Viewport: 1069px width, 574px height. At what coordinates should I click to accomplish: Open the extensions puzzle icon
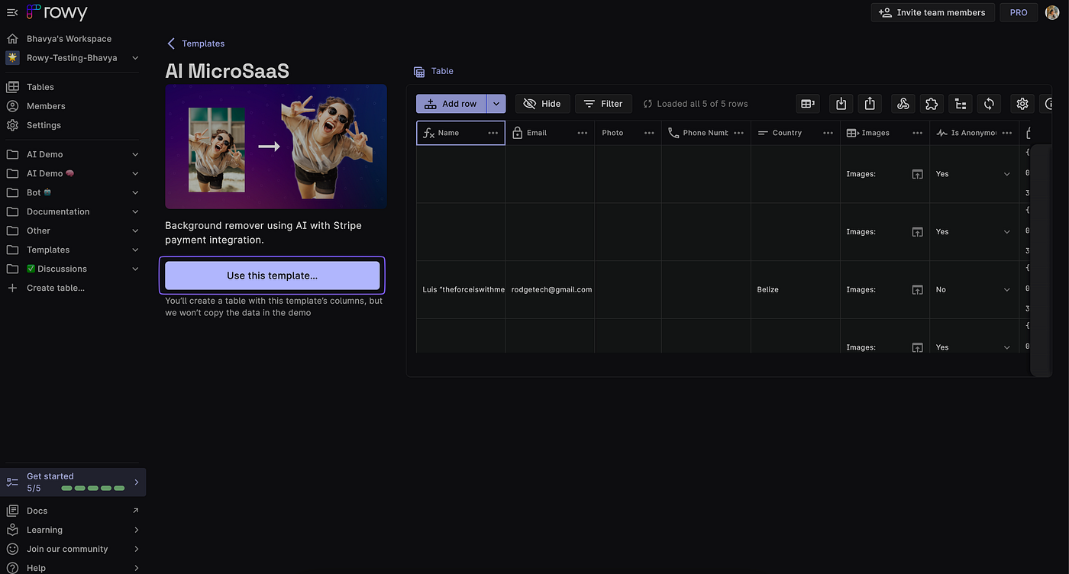coord(931,104)
